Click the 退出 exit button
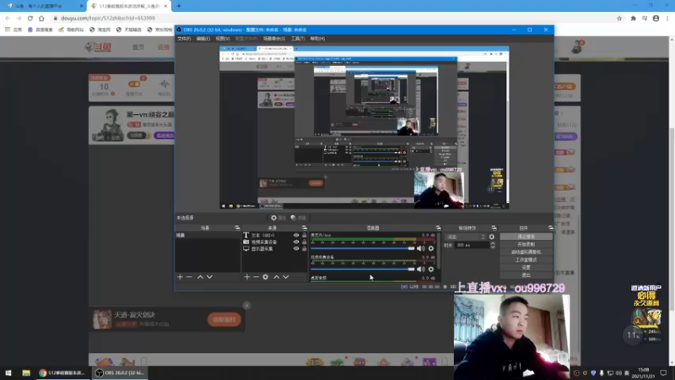 [526, 275]
